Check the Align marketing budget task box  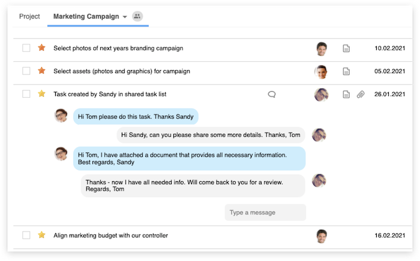[26, 235]
